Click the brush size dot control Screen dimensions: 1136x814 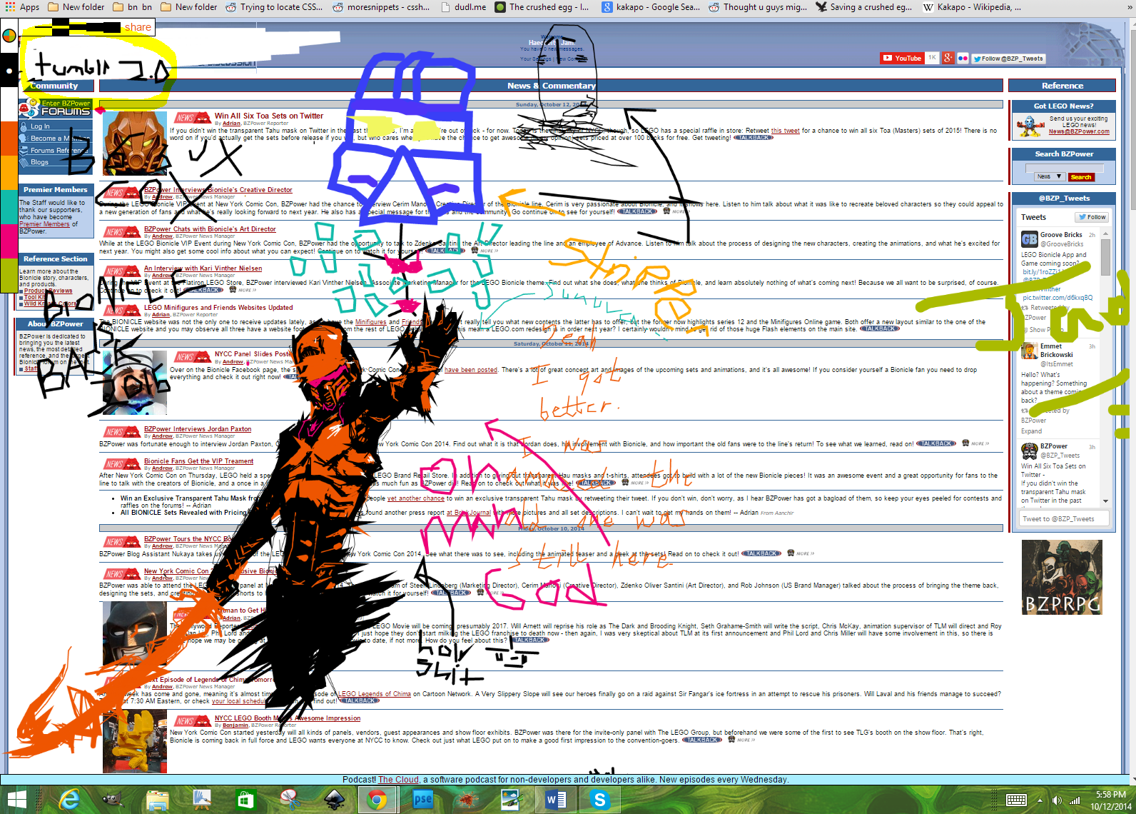[x=9, y=71]
